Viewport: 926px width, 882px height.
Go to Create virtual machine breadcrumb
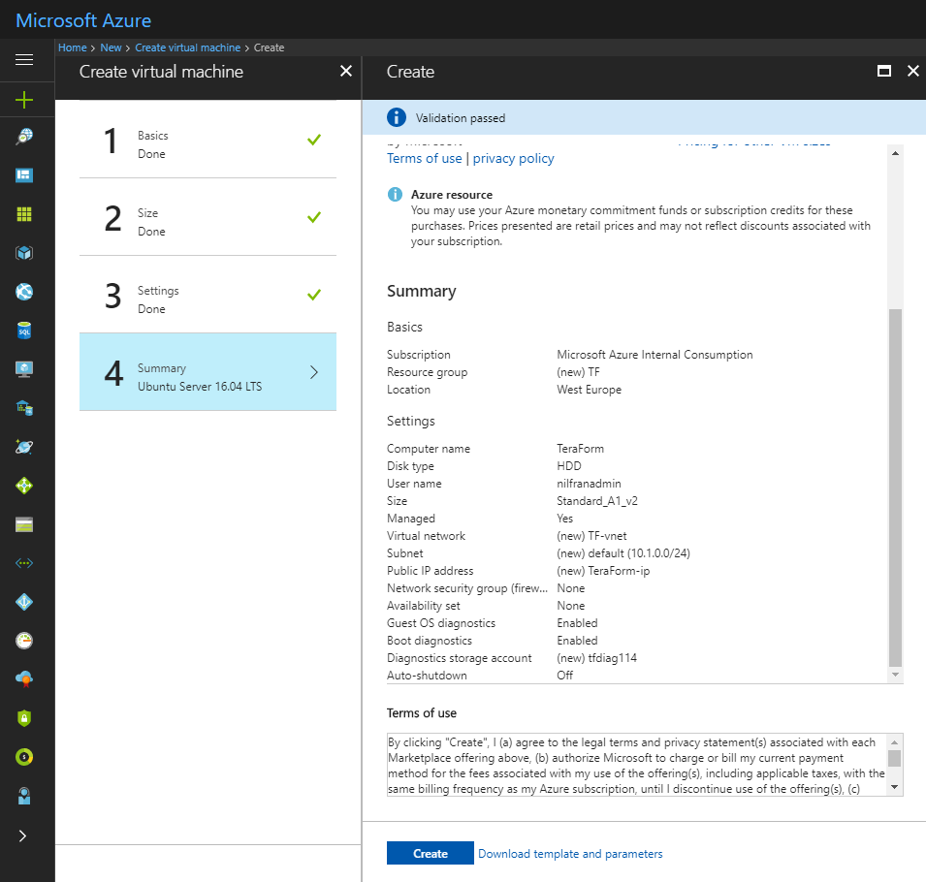pyautogui.click(x=188, y=47)
